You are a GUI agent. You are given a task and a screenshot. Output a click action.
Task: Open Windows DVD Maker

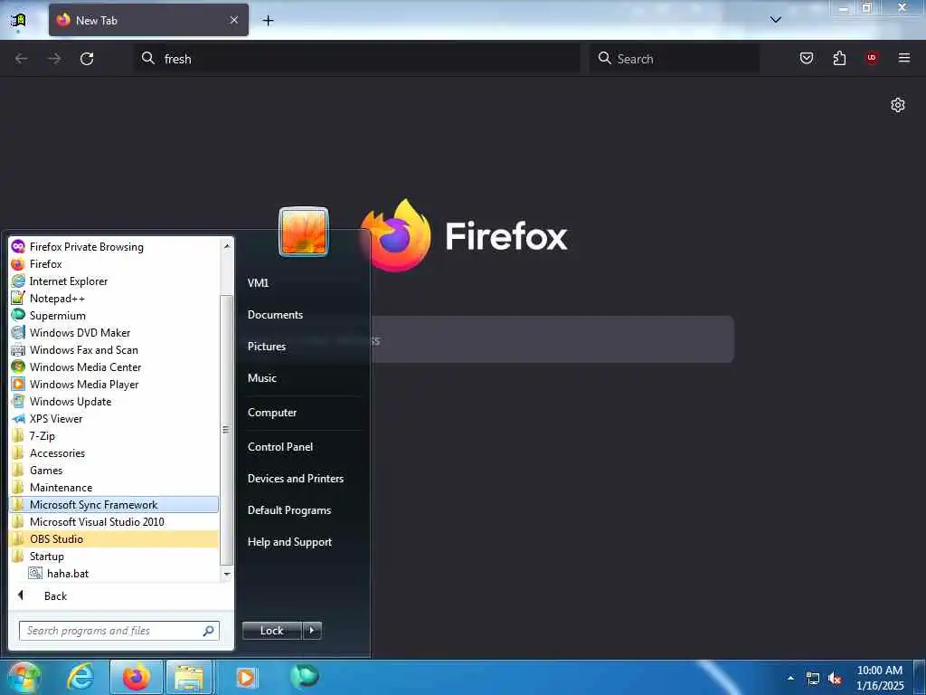coord(115,333)
